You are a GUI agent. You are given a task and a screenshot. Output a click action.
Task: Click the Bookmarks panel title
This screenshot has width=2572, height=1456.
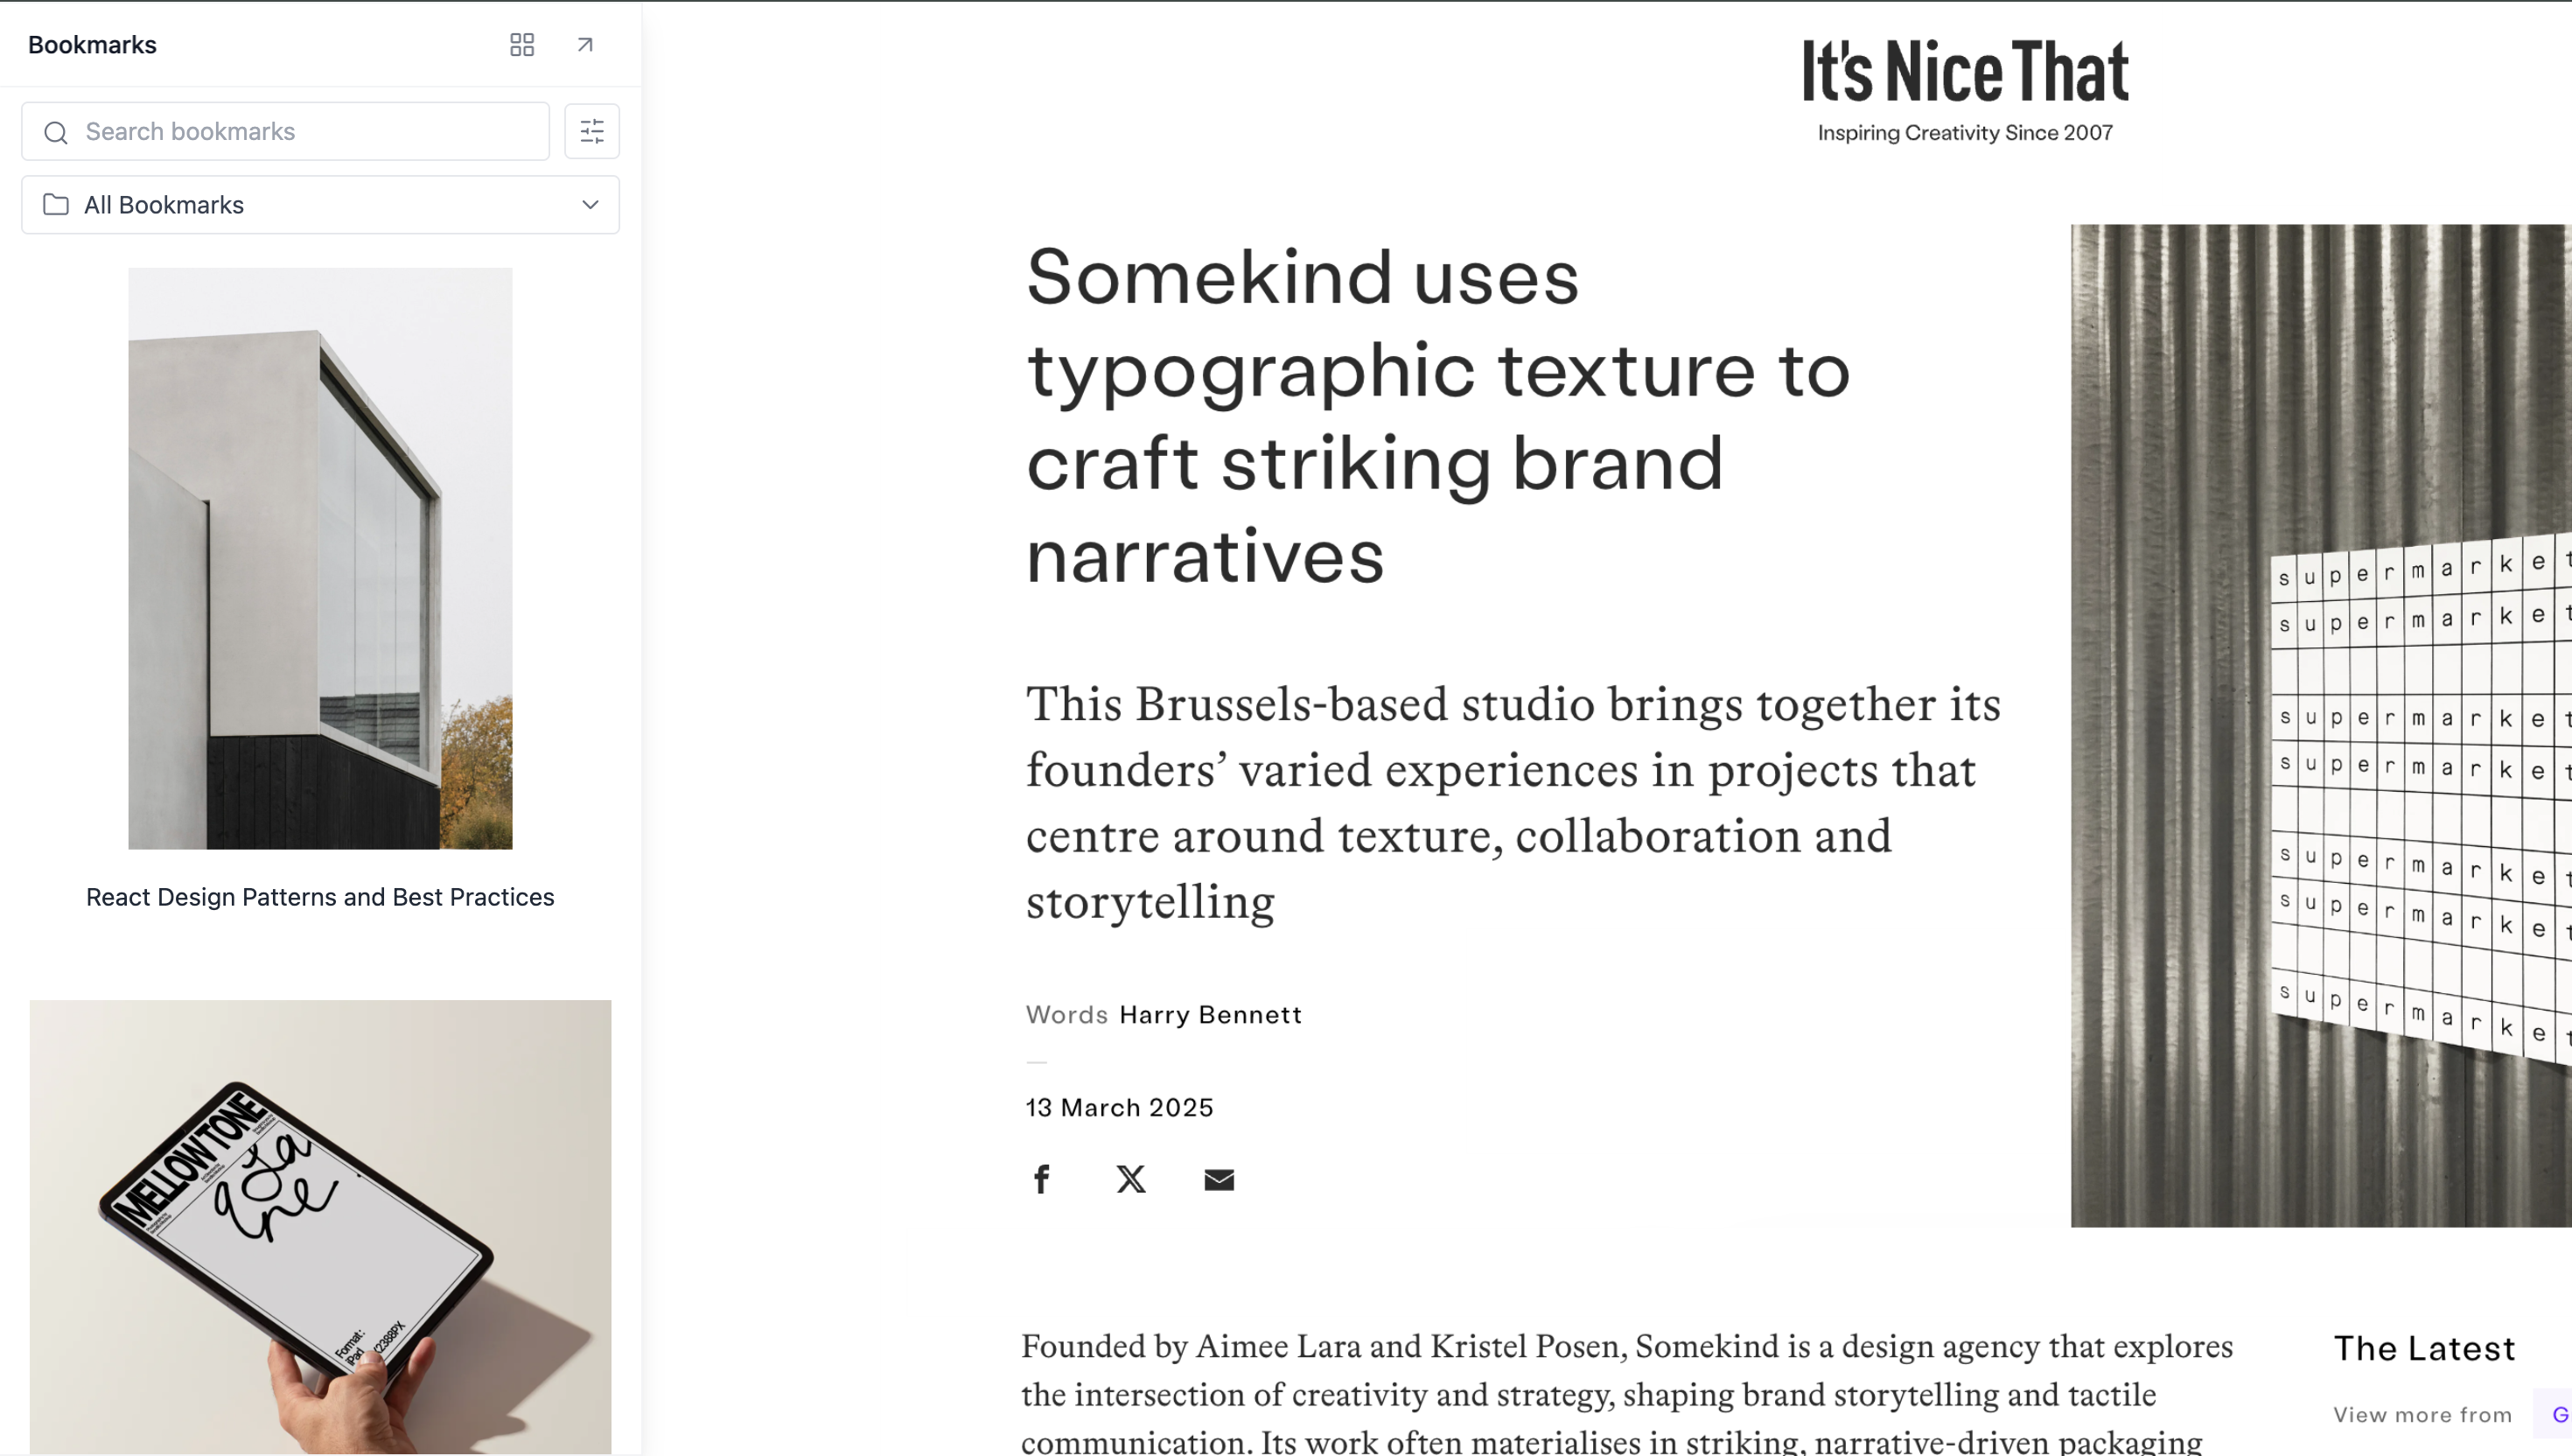[92, 45]
